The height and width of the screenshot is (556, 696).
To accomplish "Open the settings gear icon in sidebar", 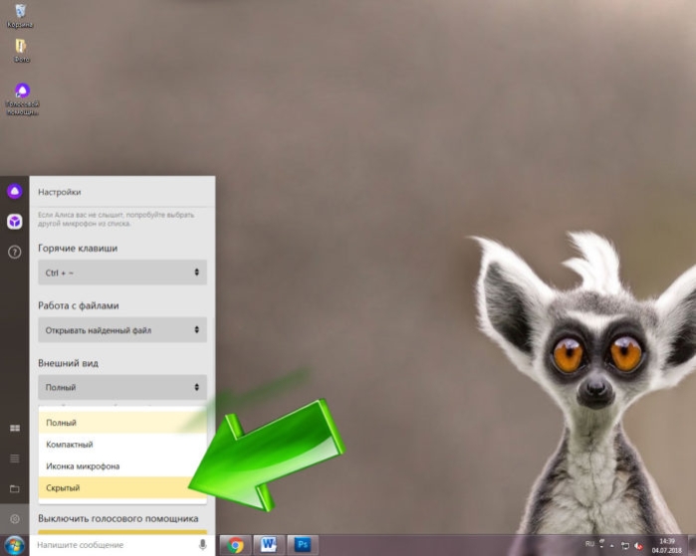I will [15, 519].
